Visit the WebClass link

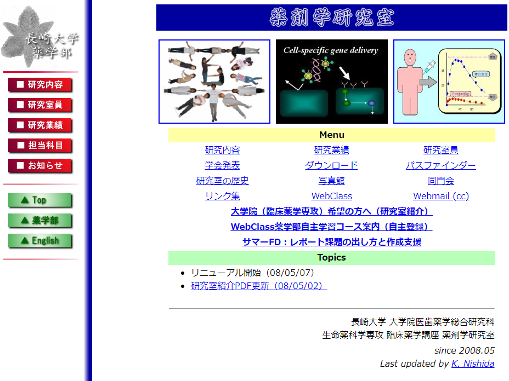coord(331,196)
